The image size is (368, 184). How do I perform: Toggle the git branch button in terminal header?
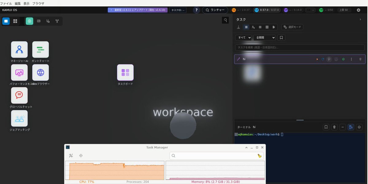pos(351,127)
